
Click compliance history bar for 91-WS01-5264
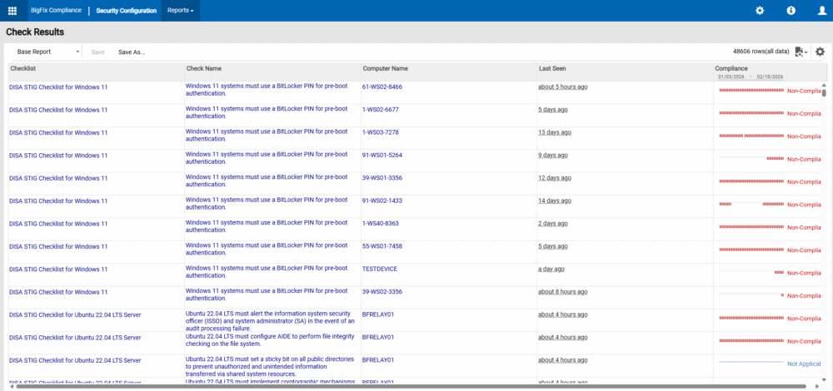(x=751, y=159)
